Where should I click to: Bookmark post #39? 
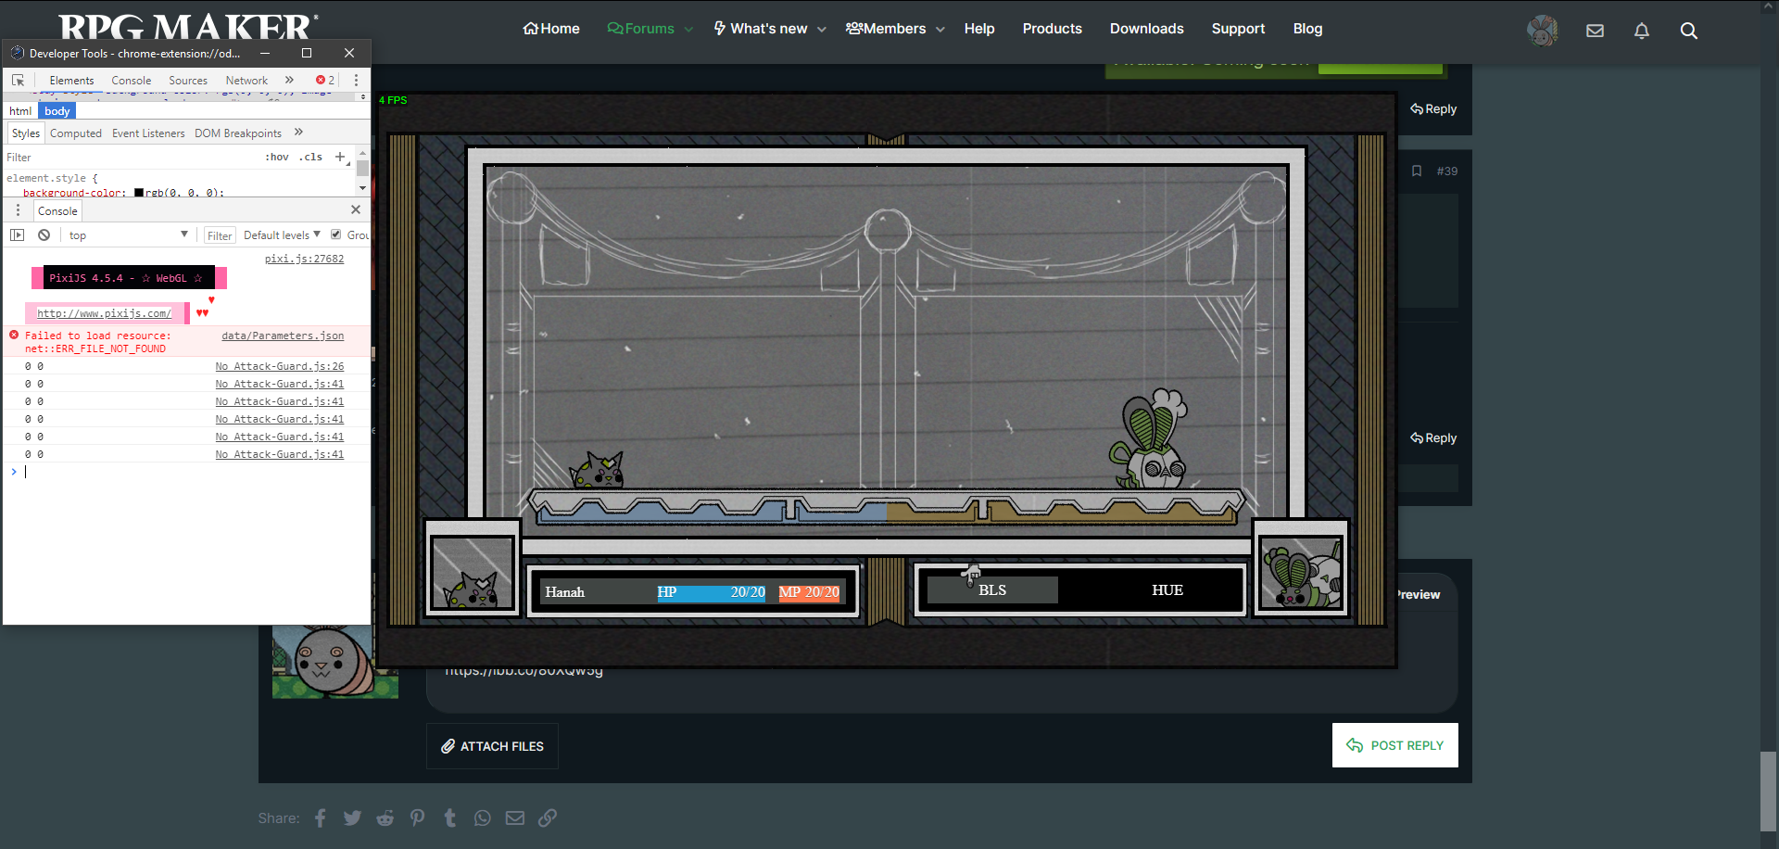coord(1417,171)
